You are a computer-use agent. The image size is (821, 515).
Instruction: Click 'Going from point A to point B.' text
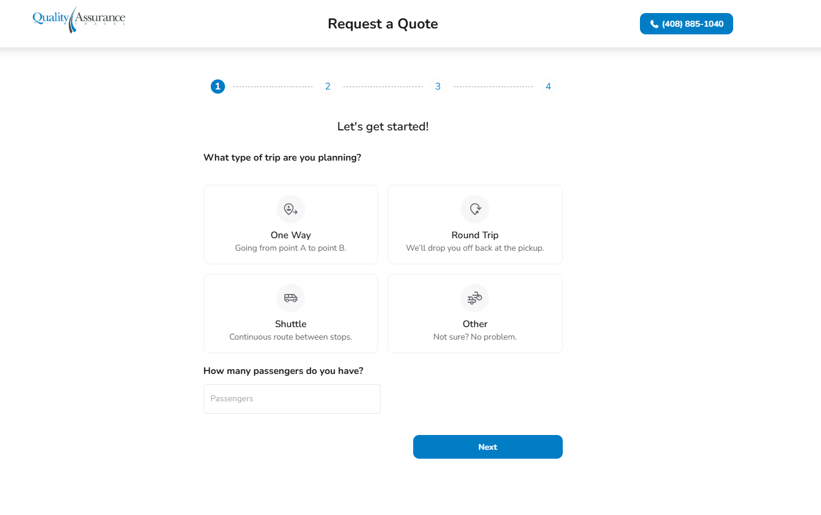291,248
